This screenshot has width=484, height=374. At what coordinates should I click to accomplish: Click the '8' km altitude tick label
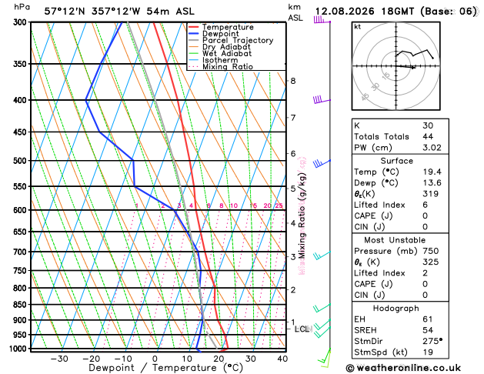tap(293, 81)
